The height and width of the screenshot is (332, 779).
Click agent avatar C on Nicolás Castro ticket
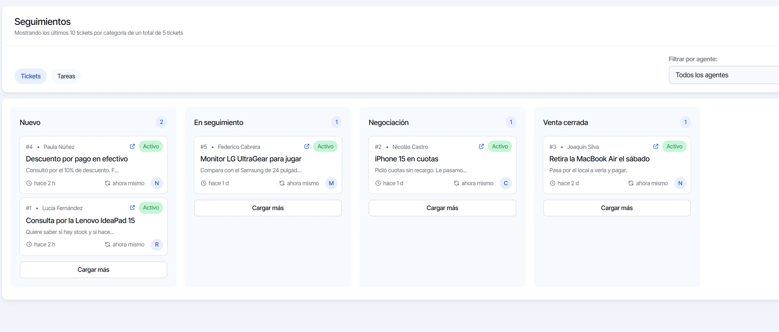[x=506, y=183]
